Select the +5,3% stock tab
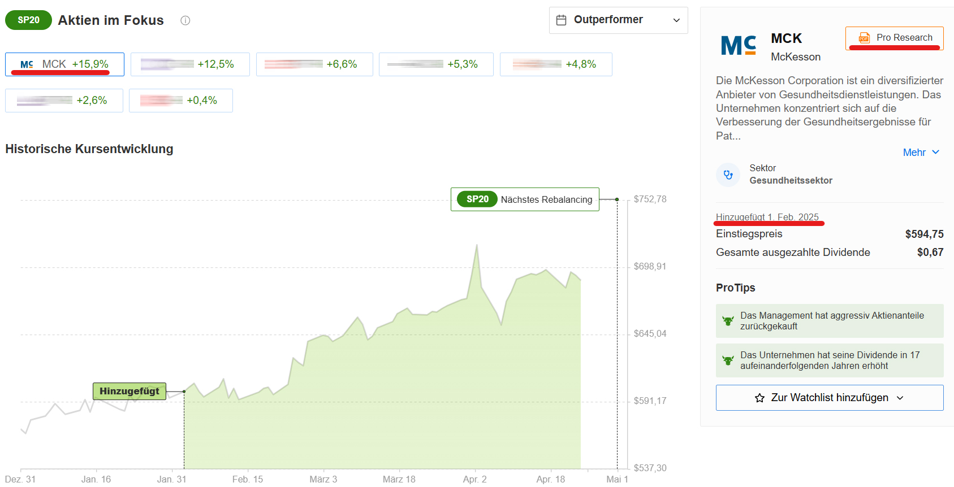 pos(436,64)
